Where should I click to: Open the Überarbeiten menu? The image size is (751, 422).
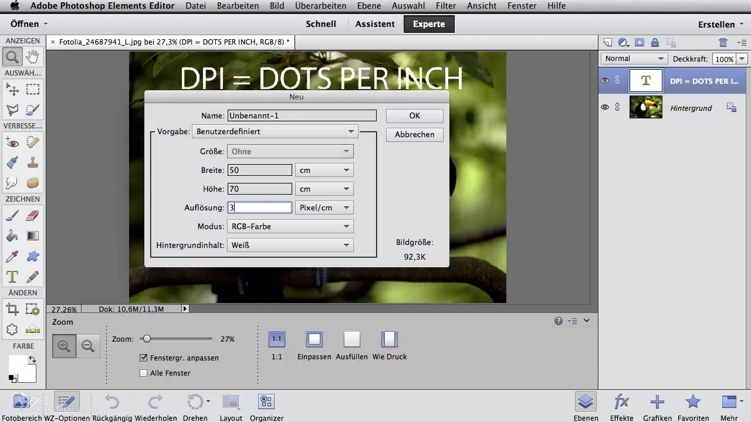pyautogui.click(x=321, y=6)
